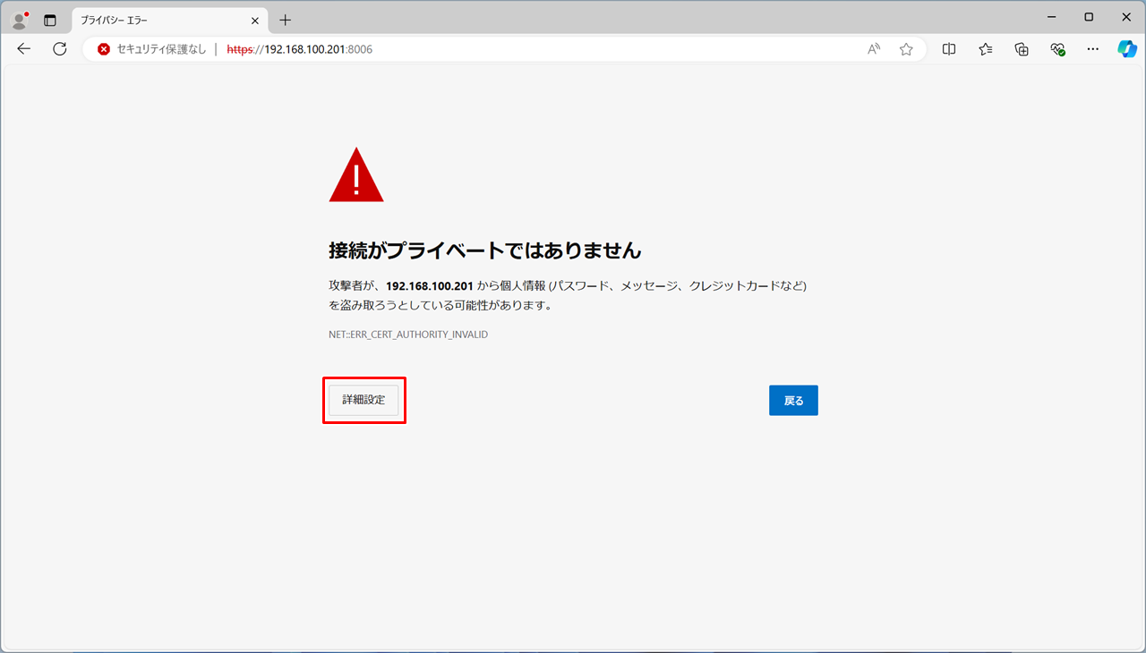Image resolution: width=1146 pixels, height=653 pixels.
Task: Enter split screen mode
Action: point(949,49)
